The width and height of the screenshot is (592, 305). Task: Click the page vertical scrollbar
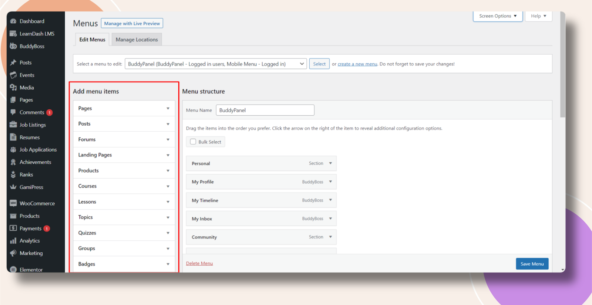tap(562, 65)
